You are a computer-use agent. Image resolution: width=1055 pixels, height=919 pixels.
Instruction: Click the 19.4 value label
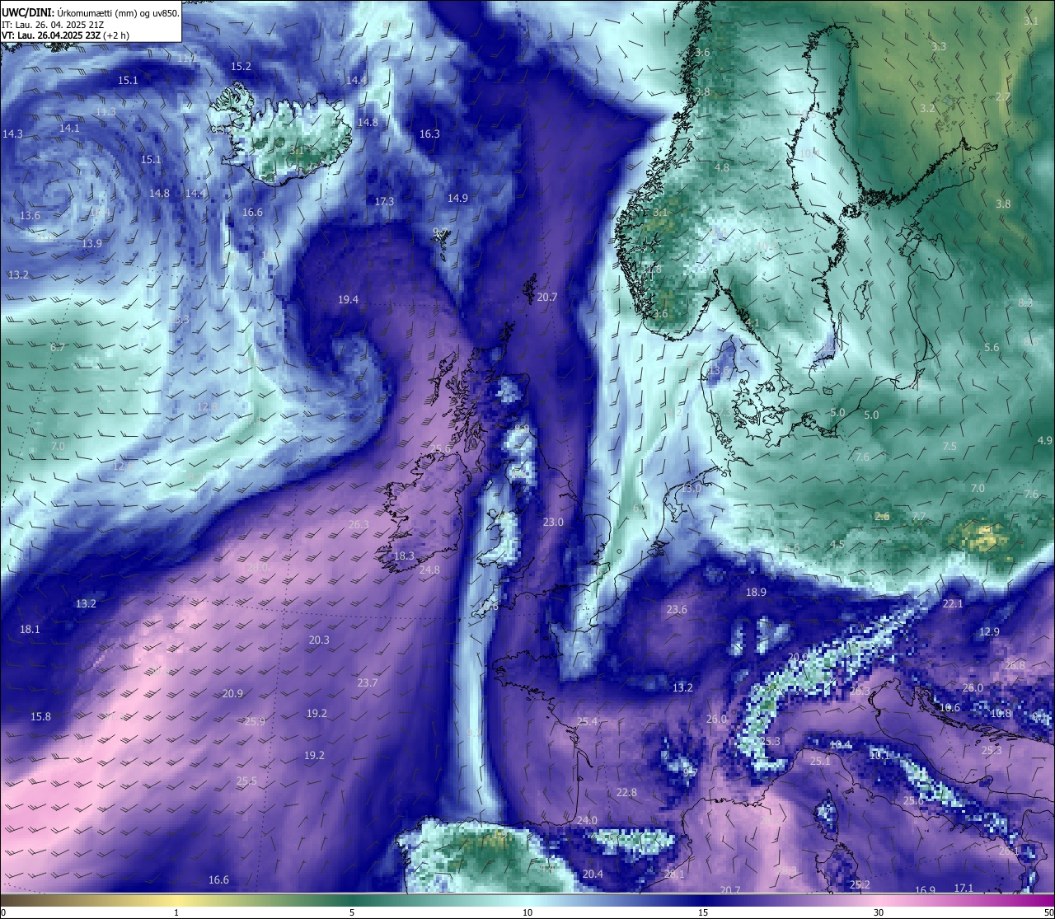tap(348, 299)
